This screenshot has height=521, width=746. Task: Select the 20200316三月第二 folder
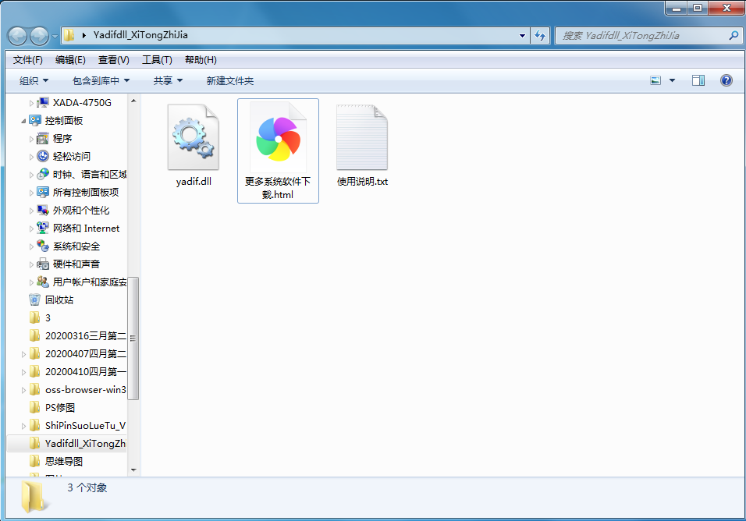(86, 336)
